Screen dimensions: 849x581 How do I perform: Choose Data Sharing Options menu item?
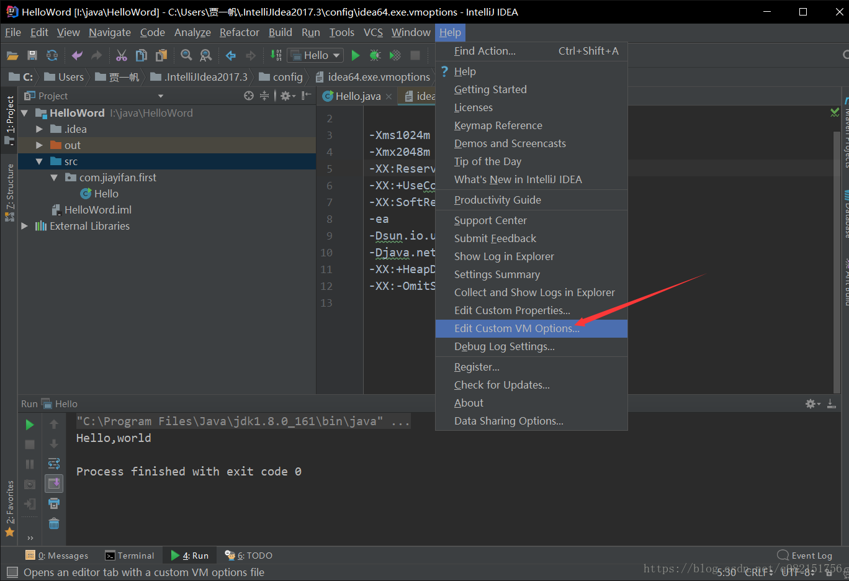coord(531,421)
